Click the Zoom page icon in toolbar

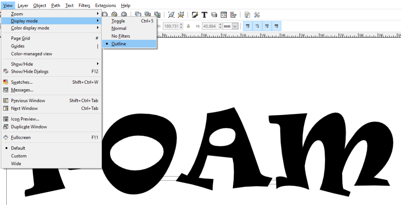tap(124, 14)
